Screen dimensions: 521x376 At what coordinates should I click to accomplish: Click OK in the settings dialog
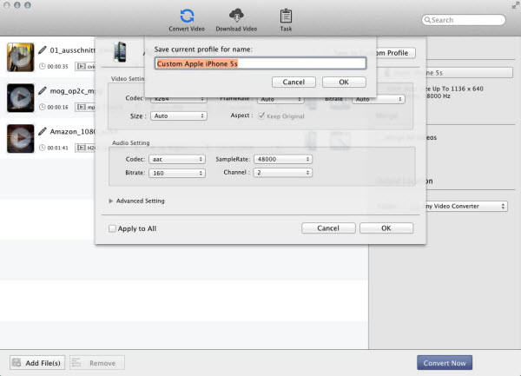pos(386,228)
